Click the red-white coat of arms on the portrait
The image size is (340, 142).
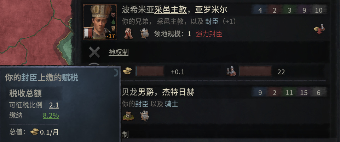(88, 33)
